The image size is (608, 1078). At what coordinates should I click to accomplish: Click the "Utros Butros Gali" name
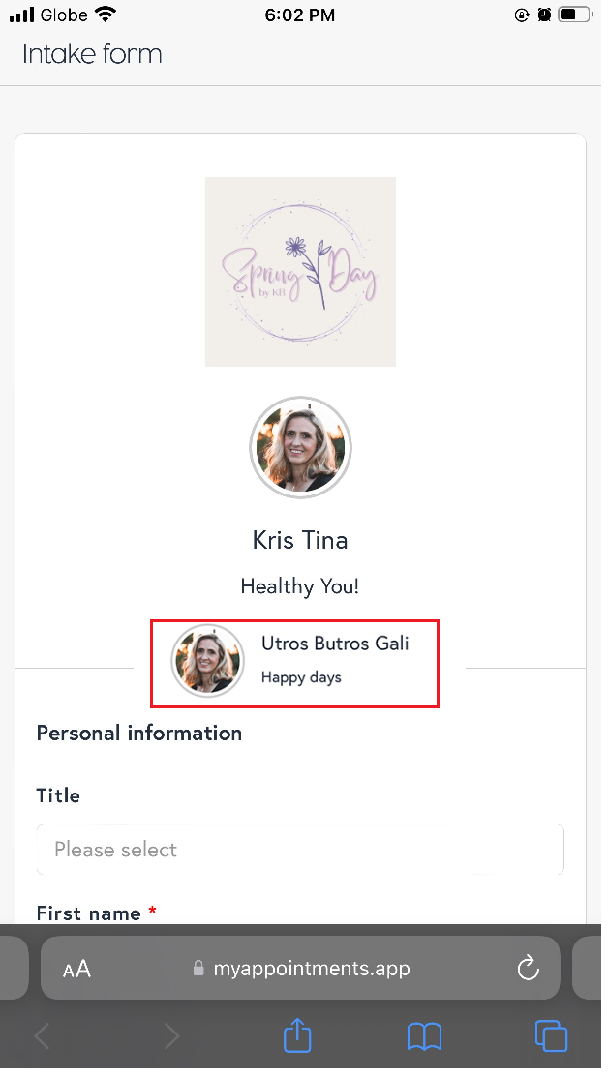coord(335,644)
